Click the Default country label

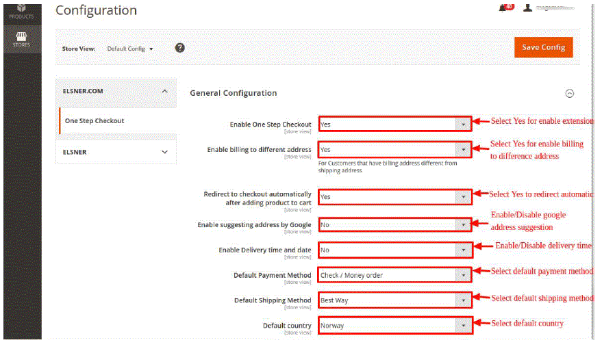pyautogui.click(x=287, y=326)
